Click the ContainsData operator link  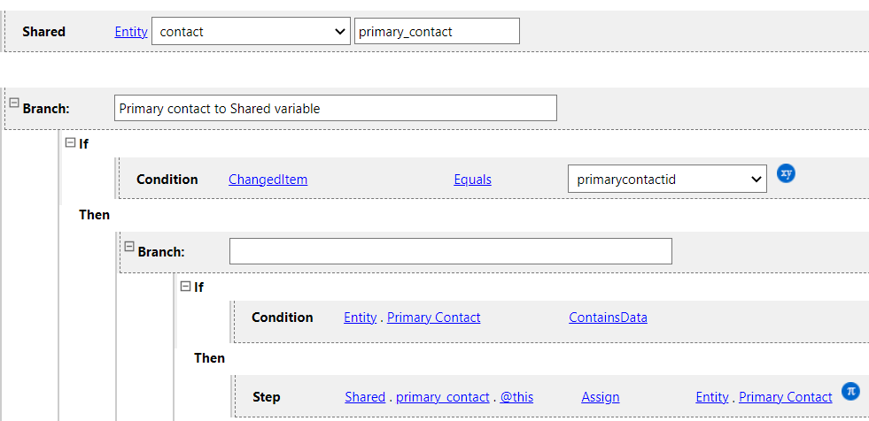coord(608,318)
